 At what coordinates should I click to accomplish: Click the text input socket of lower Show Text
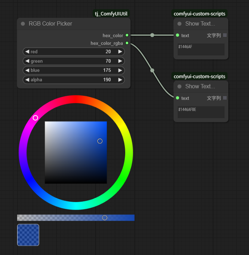pos(178,98)
